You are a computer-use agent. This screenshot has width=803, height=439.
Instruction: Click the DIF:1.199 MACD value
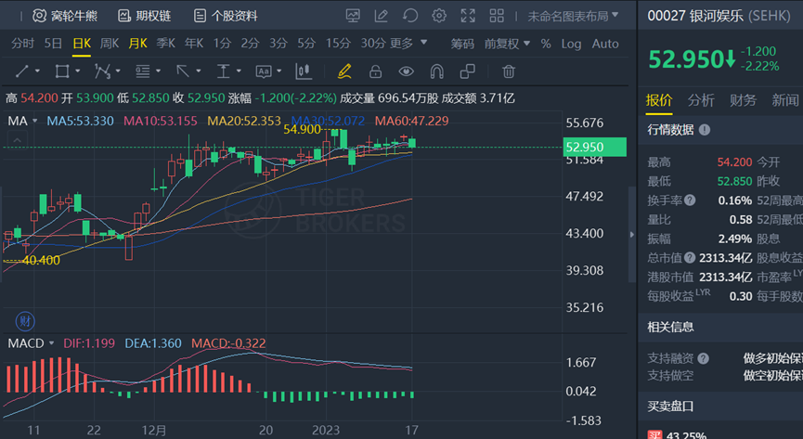pyautogui.click(x=89, y=343)
